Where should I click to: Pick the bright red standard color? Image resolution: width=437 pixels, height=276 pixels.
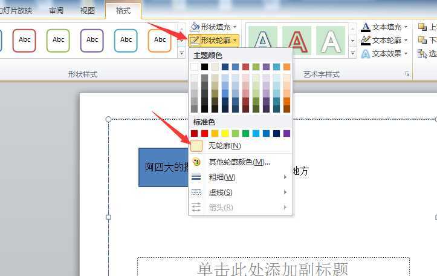click(x=204, y=133)
